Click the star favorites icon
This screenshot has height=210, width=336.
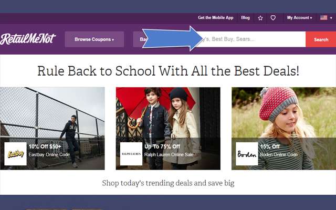[x=260, y=18]
